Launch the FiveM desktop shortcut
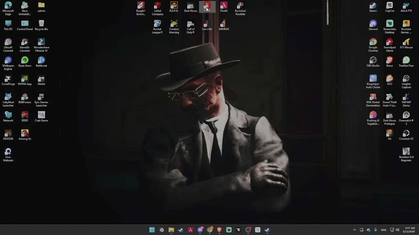Image resolution: width=419 pixels, height=235 pixels. (x=224, y=7)
